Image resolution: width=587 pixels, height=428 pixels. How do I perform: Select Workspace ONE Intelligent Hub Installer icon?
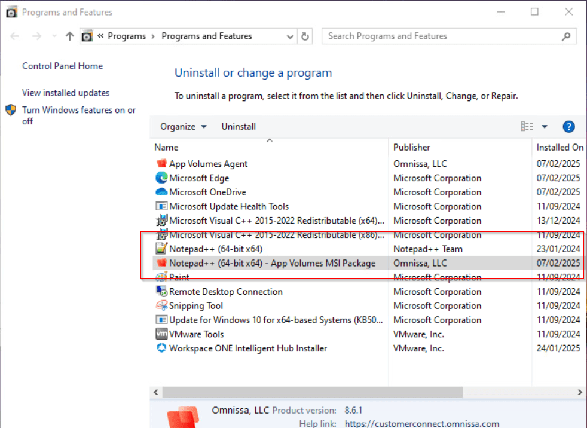tap(161, 348)
